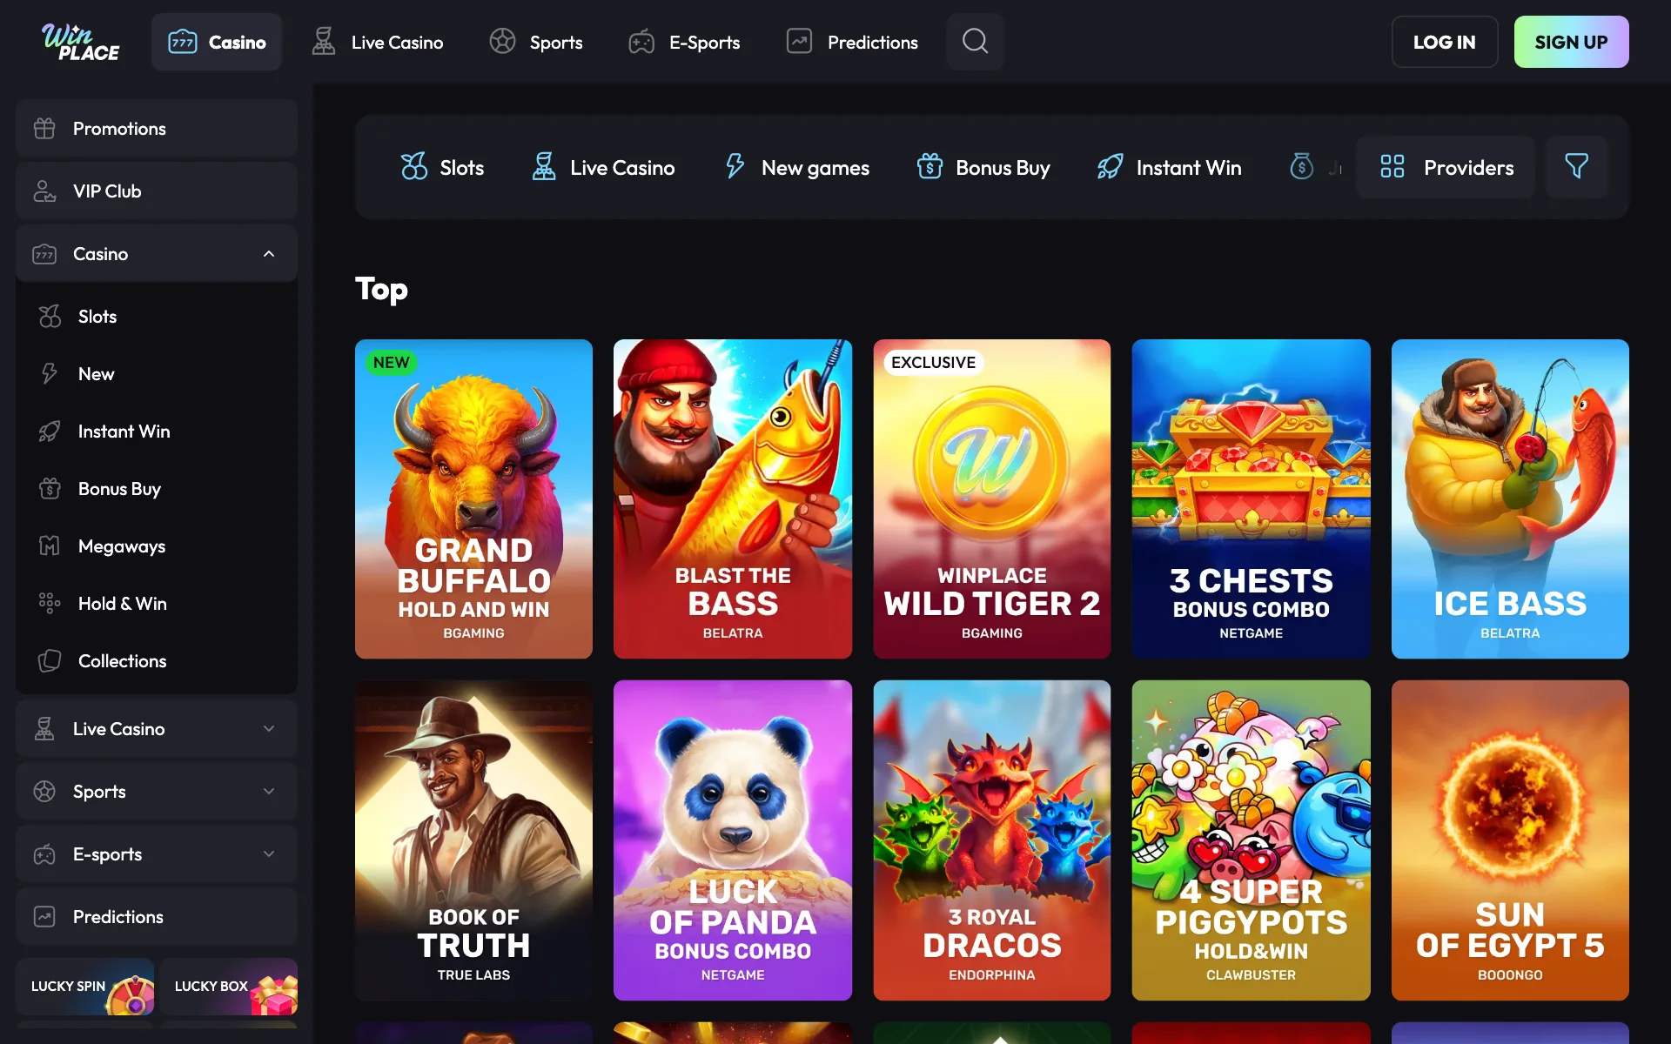Click the Bonus Buy icon in sidebar
This screenshot has height=1044, width=1671.
(50, 489)
